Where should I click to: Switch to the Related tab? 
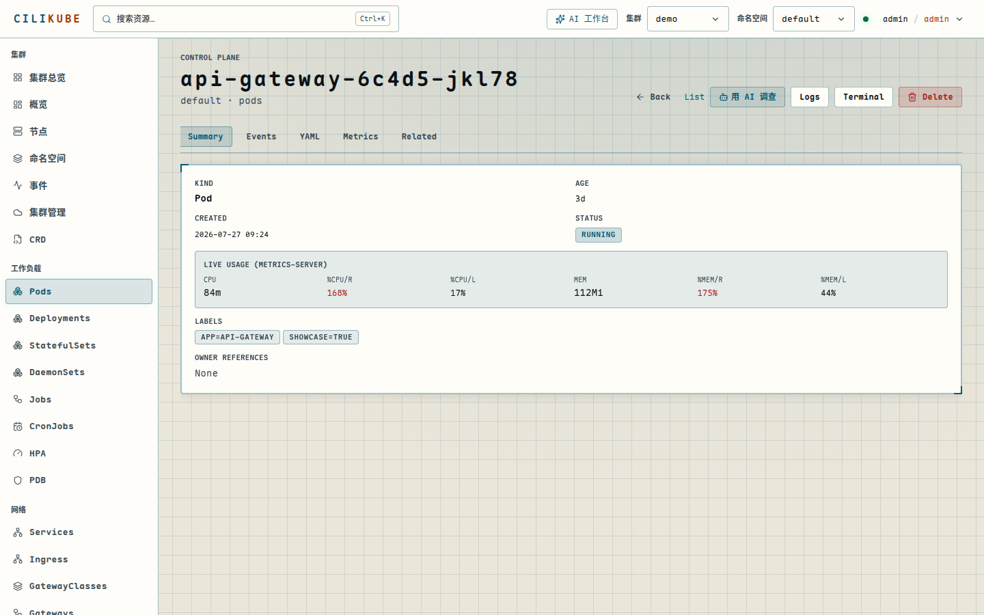(x=419, y=137)
